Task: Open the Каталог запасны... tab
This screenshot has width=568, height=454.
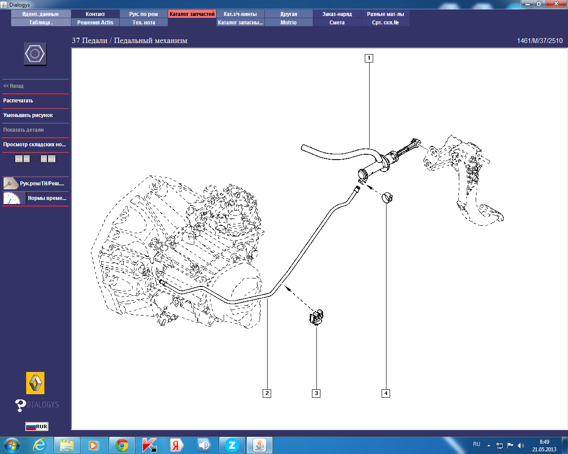Action: (241, 23)
